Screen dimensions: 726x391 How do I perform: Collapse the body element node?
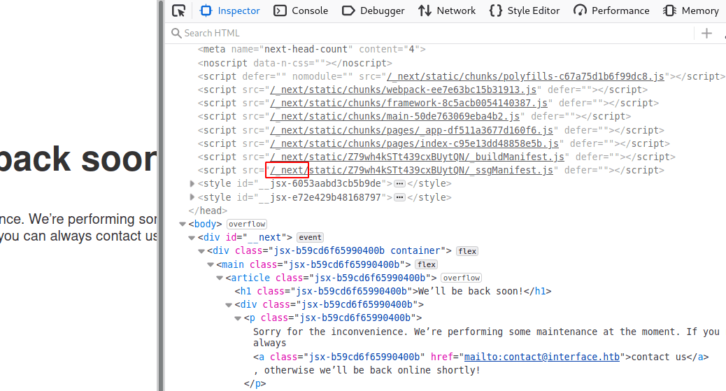[184, 225]
